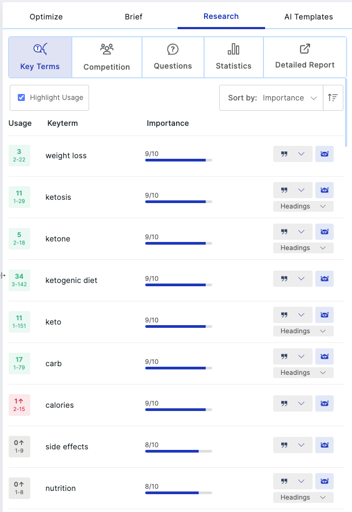
Task: Click the quote icon for carb
Action: 285,356
